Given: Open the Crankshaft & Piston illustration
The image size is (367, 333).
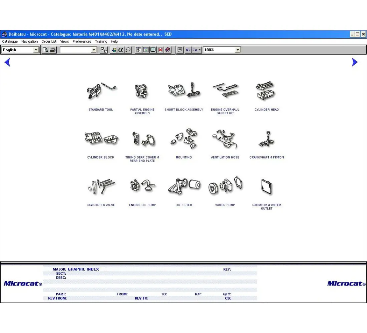Looking at the screenshot, I should coord(267,139).
